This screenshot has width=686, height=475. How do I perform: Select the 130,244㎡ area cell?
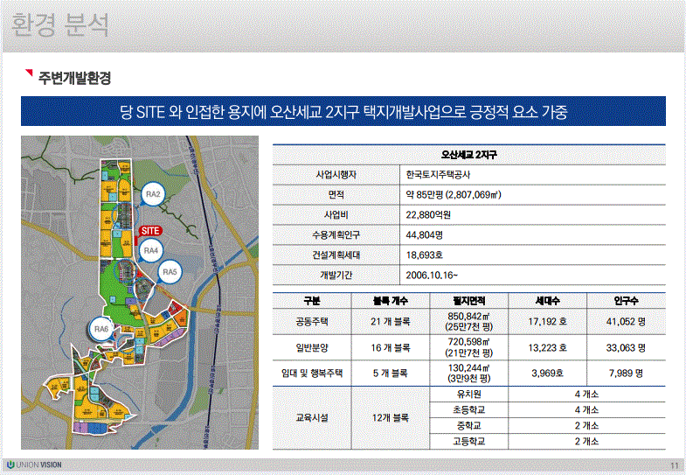click(x=469, y=374)
